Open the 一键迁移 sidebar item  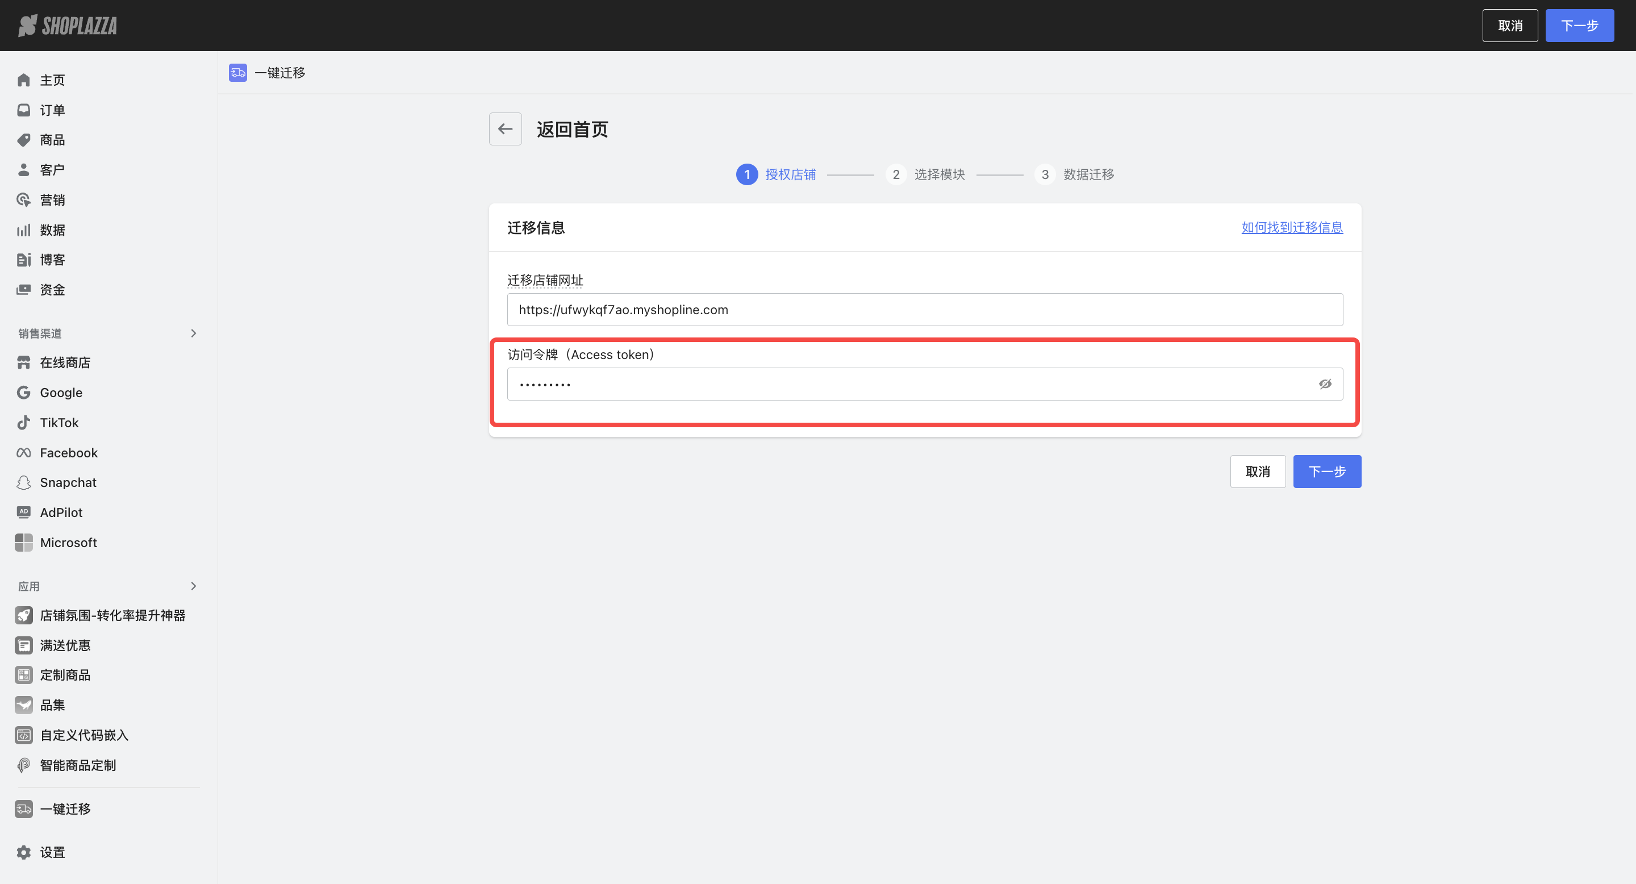[65, 809]
